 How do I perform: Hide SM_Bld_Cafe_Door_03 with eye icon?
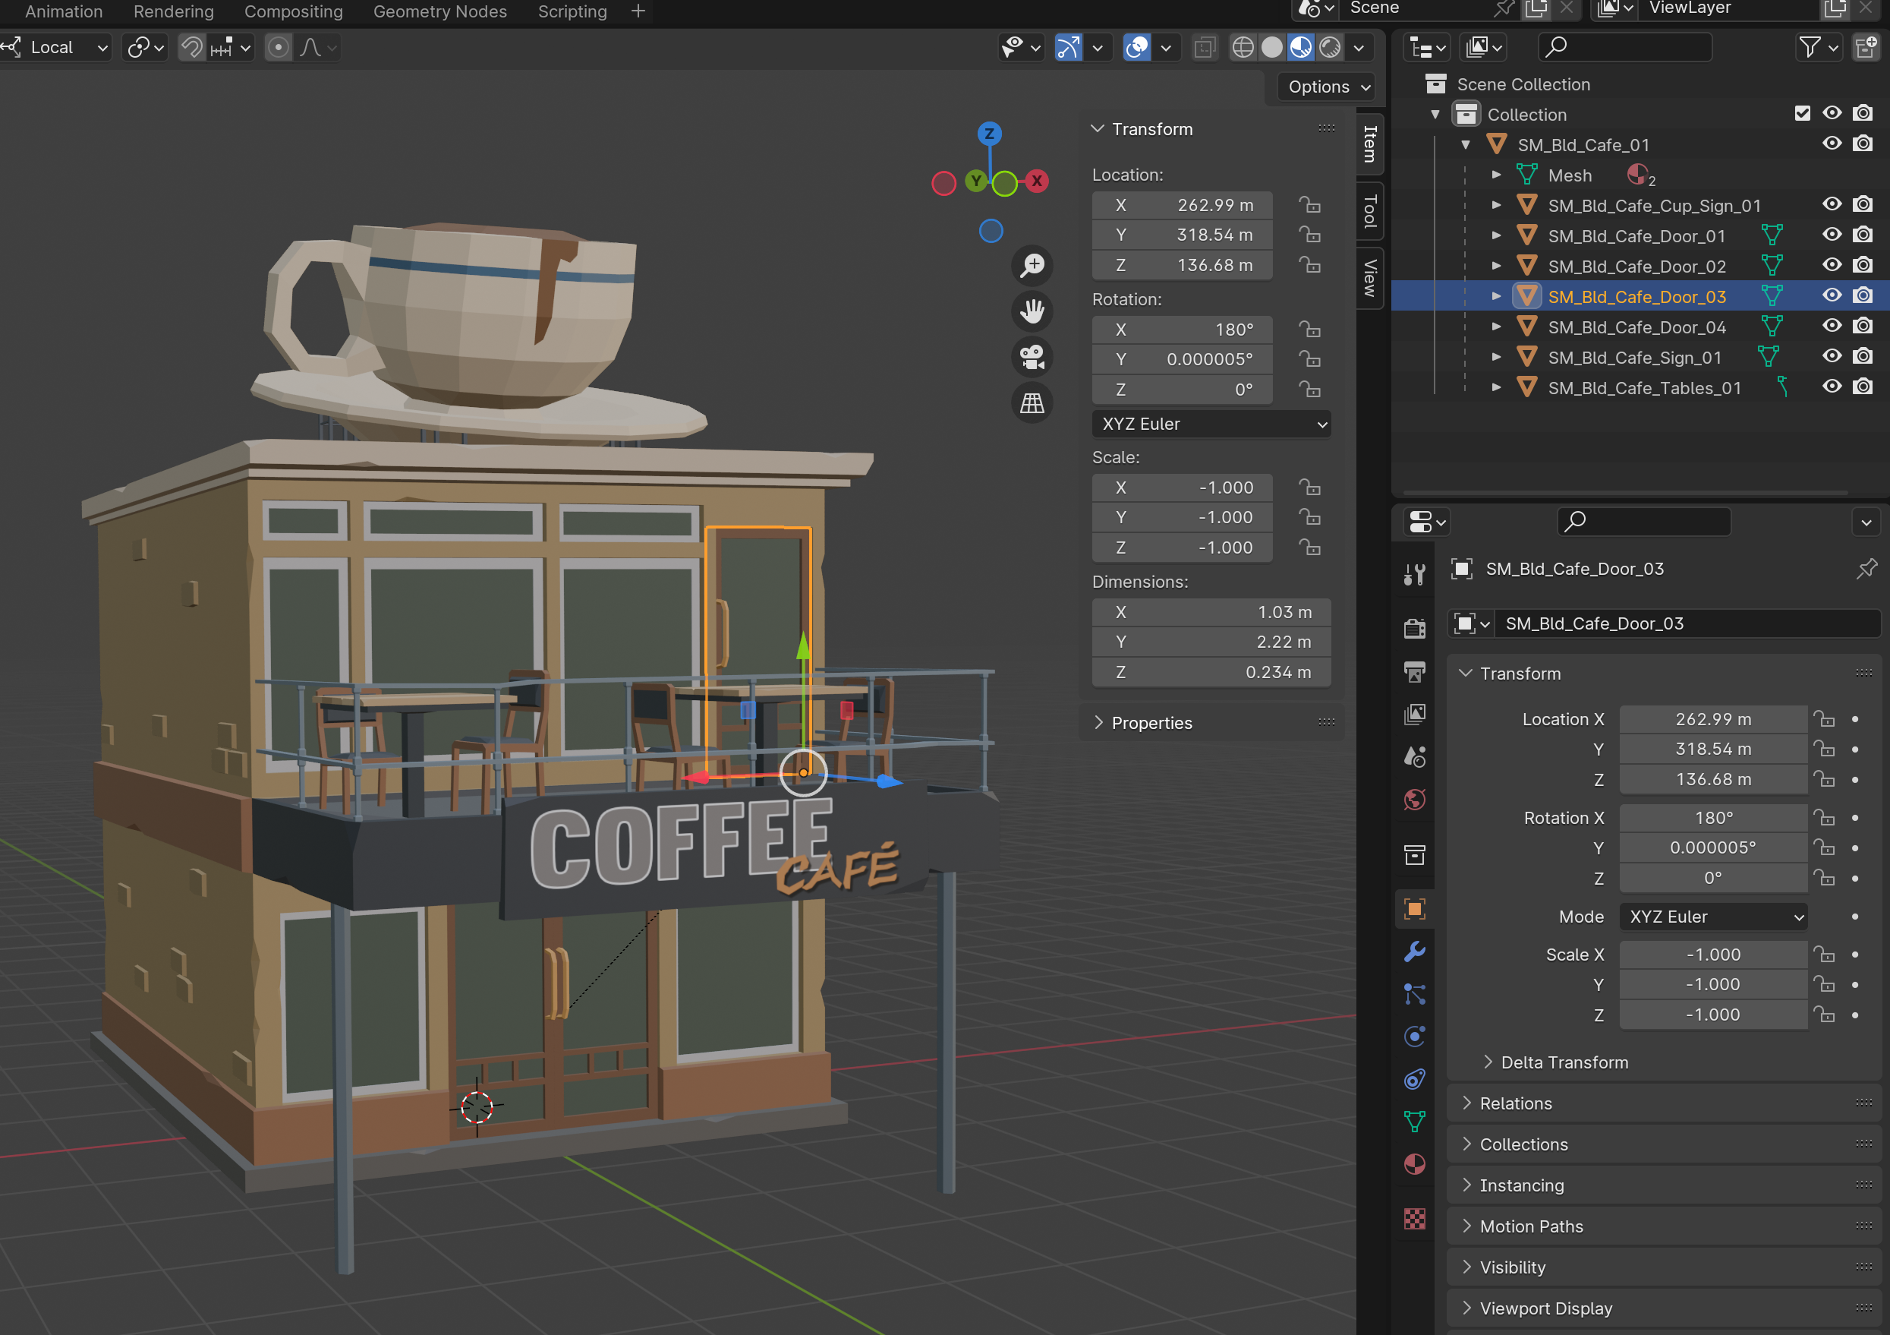click(x=1831, y=296)
